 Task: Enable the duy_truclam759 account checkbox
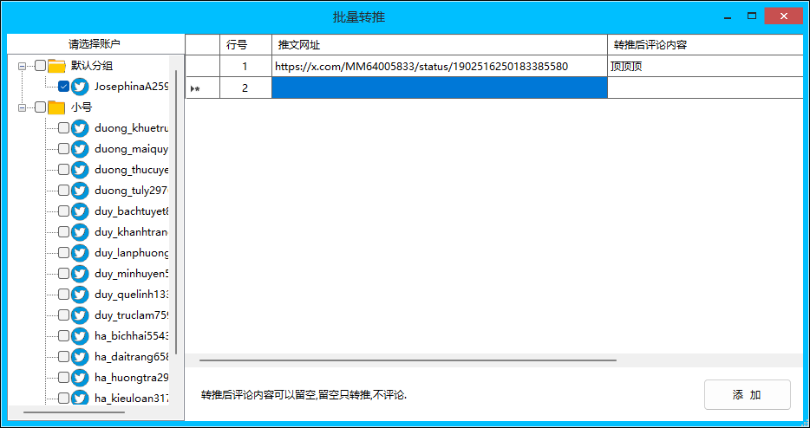[63, 315]
